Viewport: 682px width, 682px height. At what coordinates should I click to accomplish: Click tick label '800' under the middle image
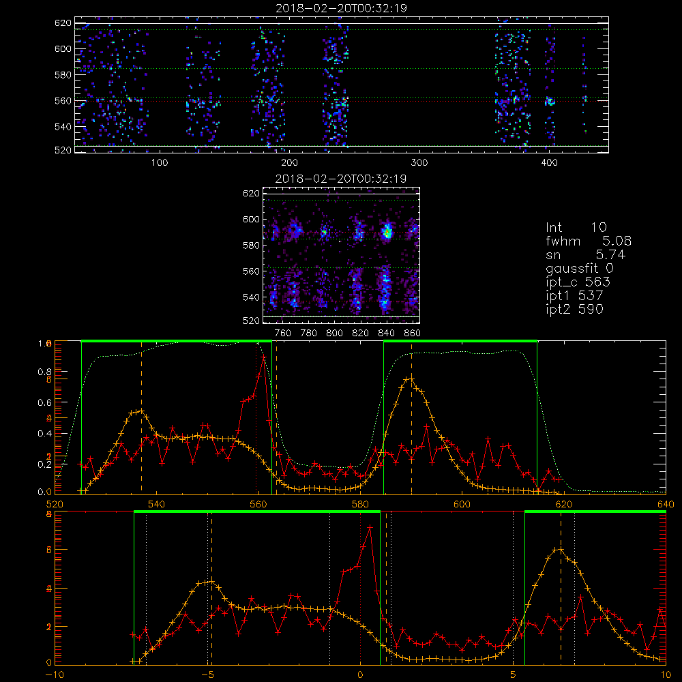click(x=335, y=333)
